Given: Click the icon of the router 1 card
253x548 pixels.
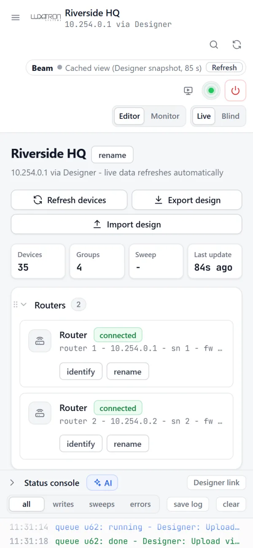Looking at the screenshot, I should pyautogui.click(x=40, y=341).
